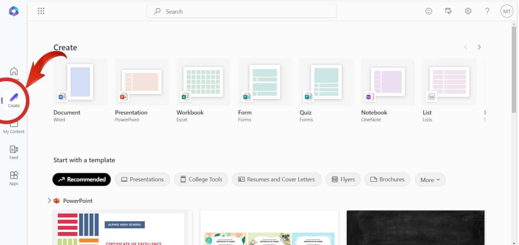
Task: Select Resumes and Cover Letters filter
Action: [x=277, y=179]
